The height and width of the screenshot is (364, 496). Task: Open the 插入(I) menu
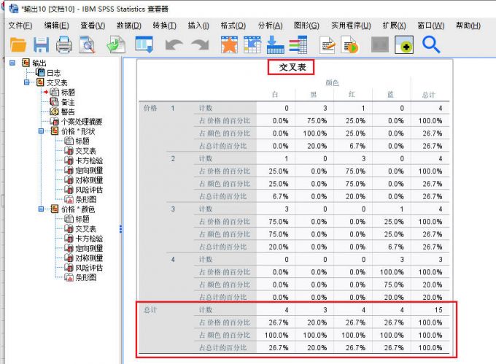[x=198, y=26]
